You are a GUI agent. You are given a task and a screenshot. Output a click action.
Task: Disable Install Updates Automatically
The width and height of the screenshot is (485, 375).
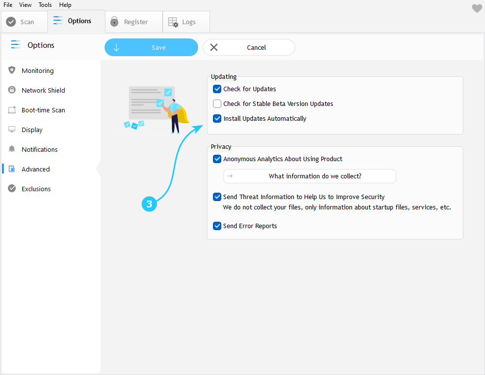217,119
